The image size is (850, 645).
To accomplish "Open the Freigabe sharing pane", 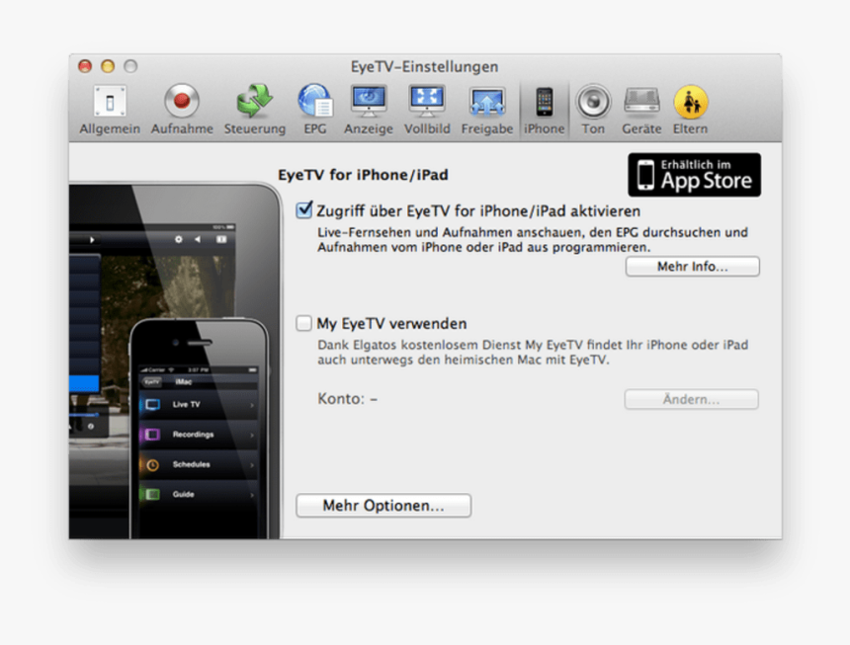I will pos(487,110).
